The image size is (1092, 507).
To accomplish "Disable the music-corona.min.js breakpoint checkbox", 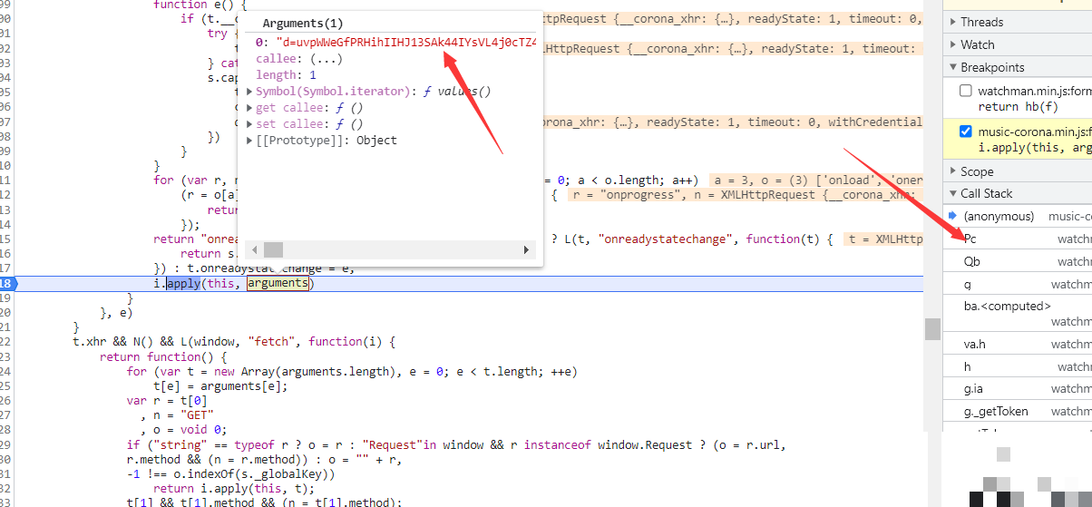I will pos(966,132).
